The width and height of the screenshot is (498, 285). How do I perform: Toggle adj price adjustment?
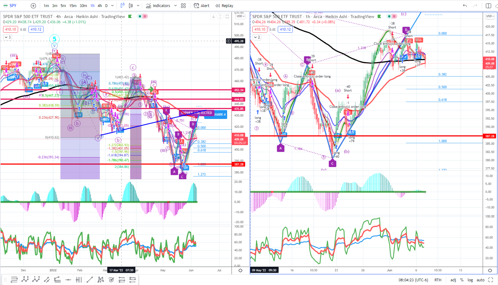coord(453,280)
